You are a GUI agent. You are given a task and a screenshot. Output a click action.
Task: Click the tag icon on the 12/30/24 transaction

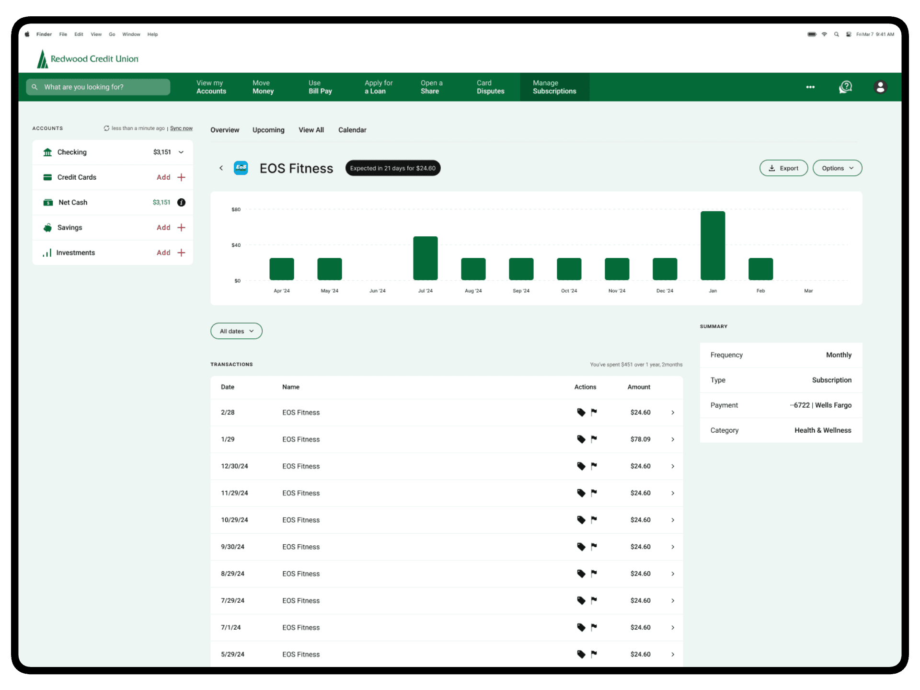tap(581, 466)
